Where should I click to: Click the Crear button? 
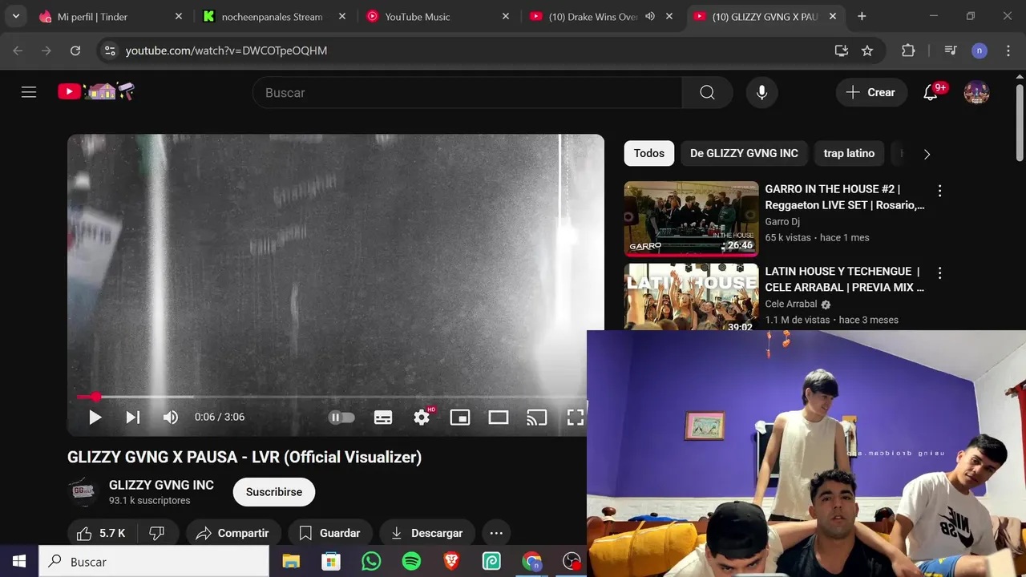tap(871, 92)
